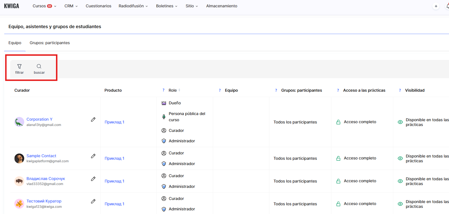Open Cuestionarios in top navigation

99,6
